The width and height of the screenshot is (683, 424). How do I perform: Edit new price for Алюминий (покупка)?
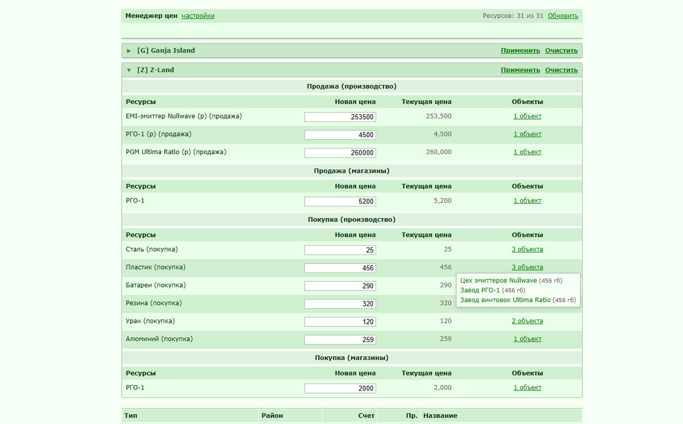(x=340, y=339)
